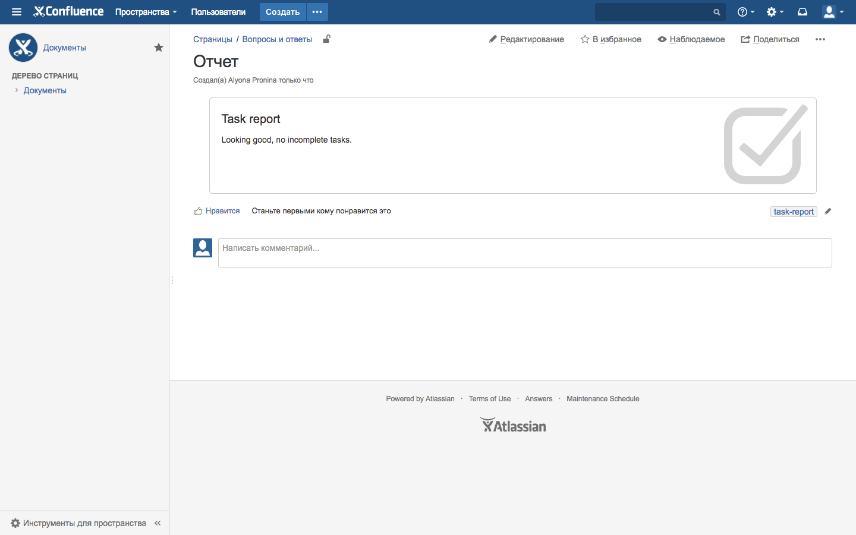Focus the Написать комментарий field
The height and width of the screenshot is (535, 856).
pos(525,253)
